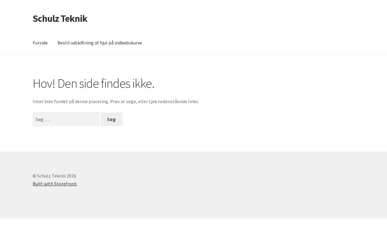Screen dimensions: 387x242
Task: Submit the search form with Søg
Action: (111, 119)
